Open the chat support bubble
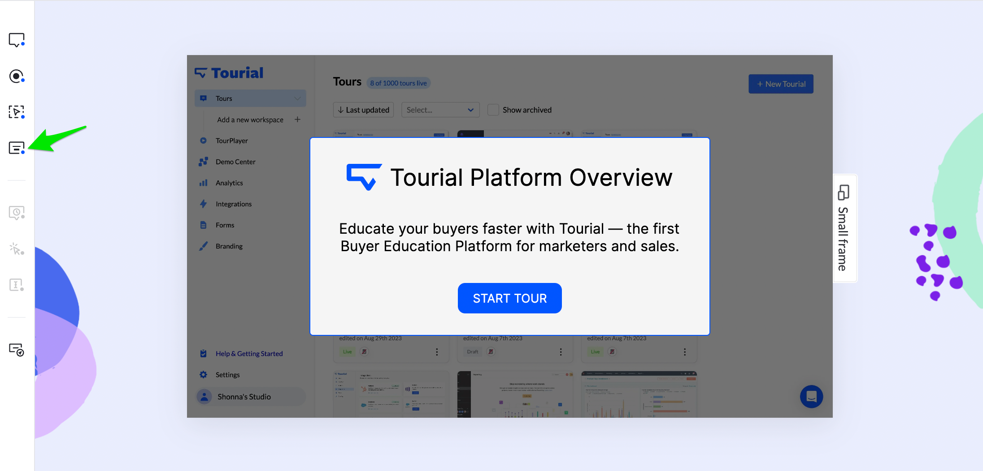This screenshot has height=471, width=983. pyautogui.click(x=811, y=397)
